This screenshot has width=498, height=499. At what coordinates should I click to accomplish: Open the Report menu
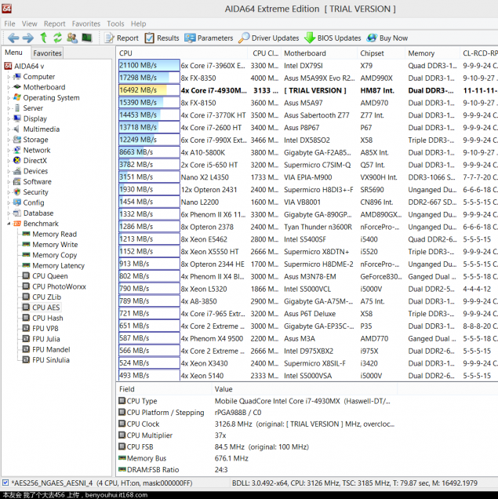pyautogui.click(x=54, y=24)
